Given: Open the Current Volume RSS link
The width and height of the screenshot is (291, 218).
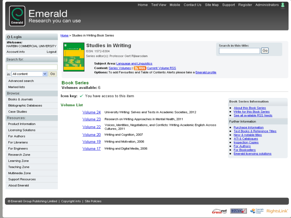Looking at the screenshot, I should click(x=162, y=68).
